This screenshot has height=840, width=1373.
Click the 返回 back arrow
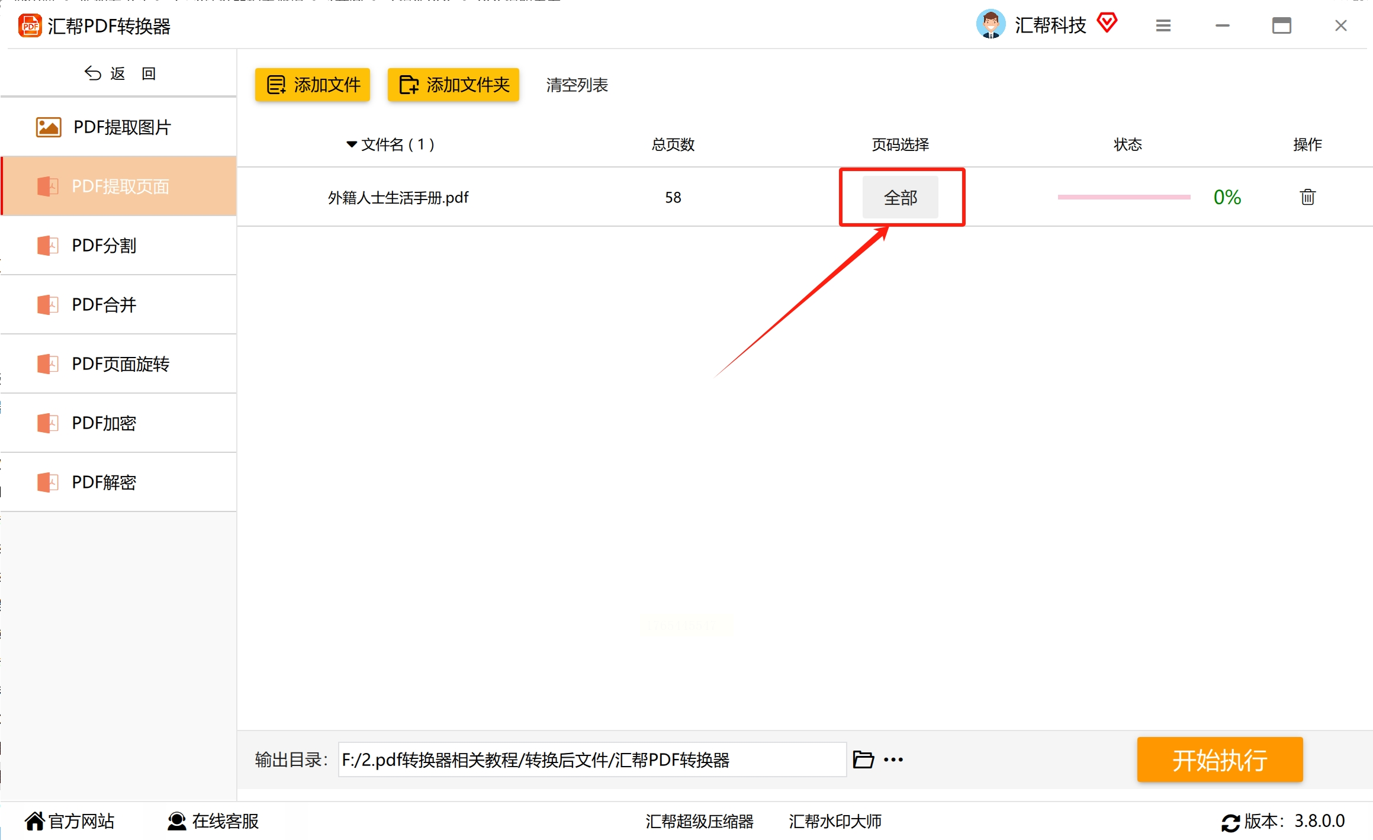point(93,73)
